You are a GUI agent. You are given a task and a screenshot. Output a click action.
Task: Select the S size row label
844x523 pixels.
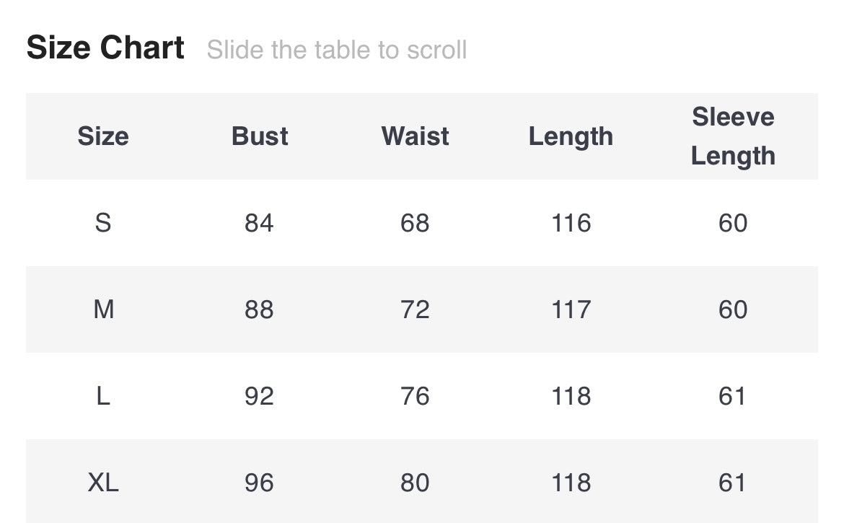(x=103, y=223)
